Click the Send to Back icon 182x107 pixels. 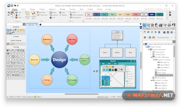(x=33, y=14)
